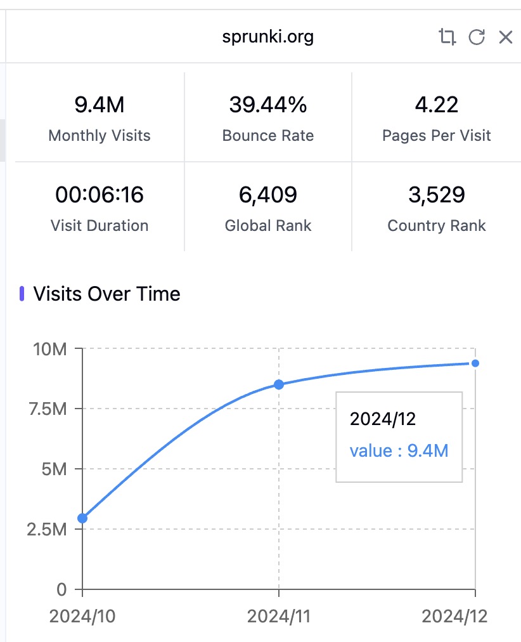The image size is (521, 642).
Task: Click the 2024/10 x-axis label
Action: coord(82,616)
